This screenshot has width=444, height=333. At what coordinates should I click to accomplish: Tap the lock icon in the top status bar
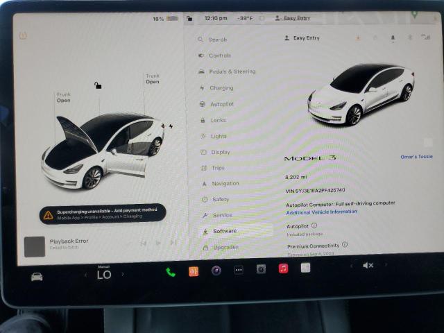pos(189,19)
